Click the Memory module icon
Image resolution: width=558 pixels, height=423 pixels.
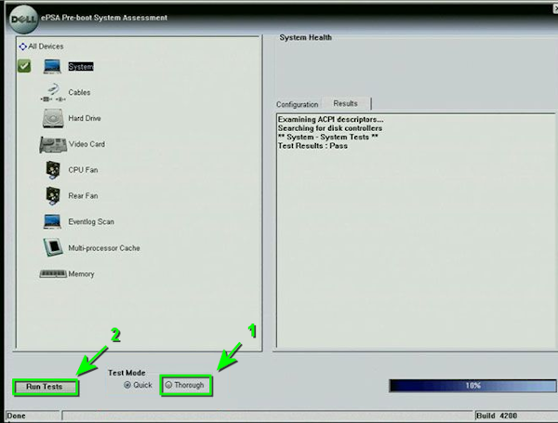[53, 274]
